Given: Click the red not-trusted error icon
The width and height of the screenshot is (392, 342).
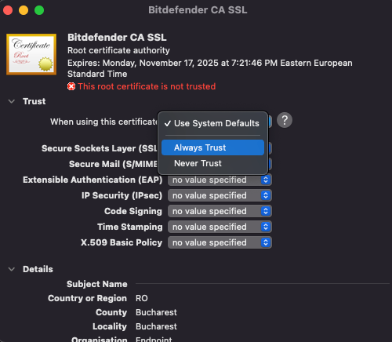Looking at the screenshot, I should tap(71, 86).
